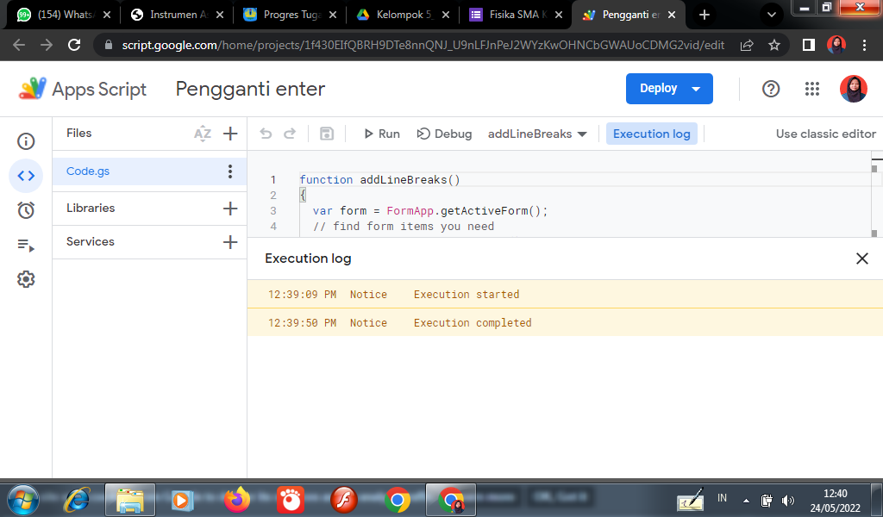Toggle the Execution log button

pos(651,134)
